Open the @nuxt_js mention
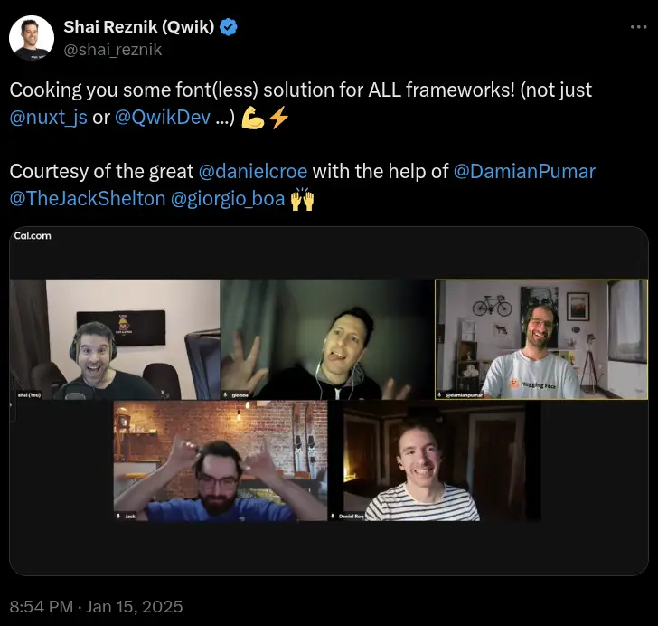Viewport: 658px width, 626px height. [48, 119]
